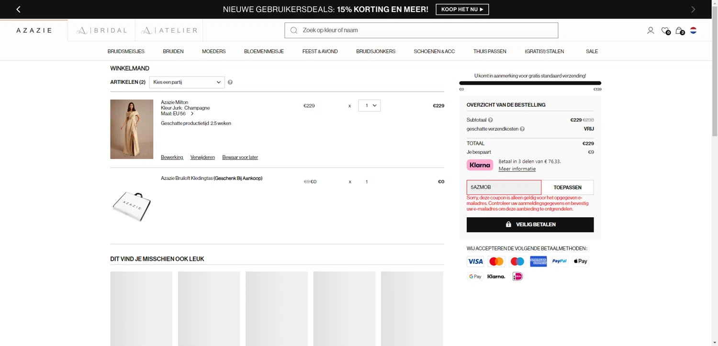The image size is (718, 346).
Task: Click the Klarna pink badge
Action: pos(480,165)
